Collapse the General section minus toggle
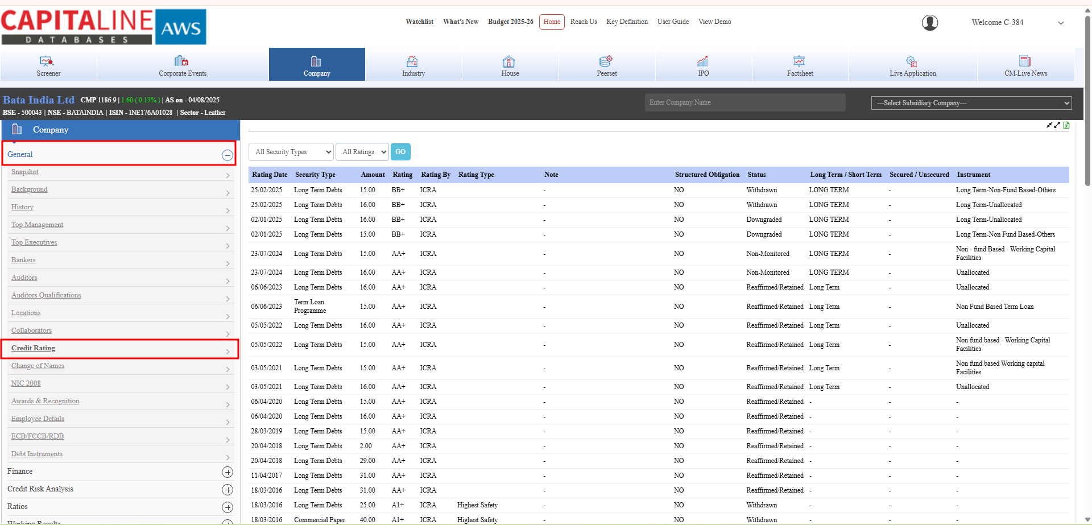Image resolution: width=1092 pixels, height=525 pixels. coord(227,155)
